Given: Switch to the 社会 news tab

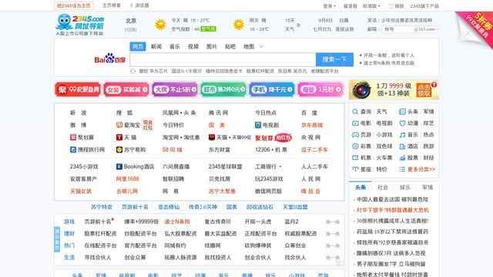Looking at the screenshot, I should point(383,188).
